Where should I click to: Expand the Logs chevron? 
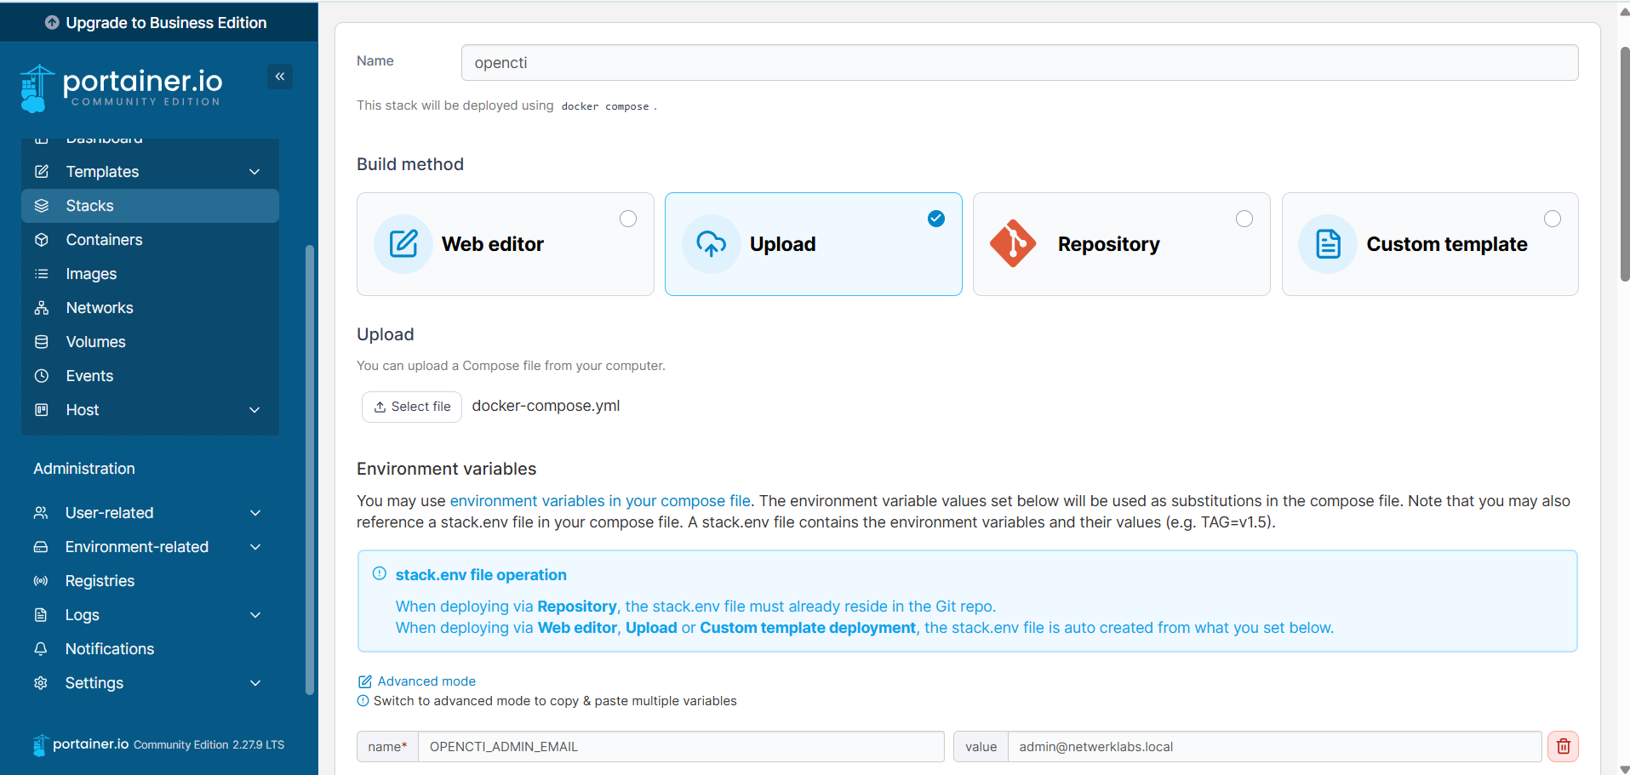coord(255,615)
